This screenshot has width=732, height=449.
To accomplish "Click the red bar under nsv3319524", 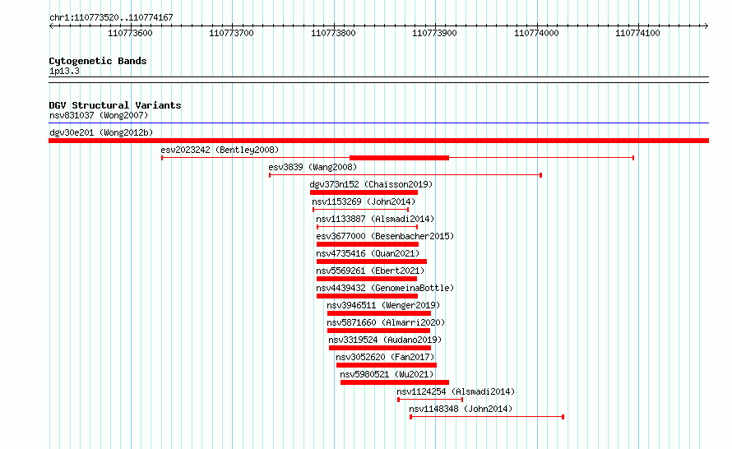I will (x=380, y=348).
